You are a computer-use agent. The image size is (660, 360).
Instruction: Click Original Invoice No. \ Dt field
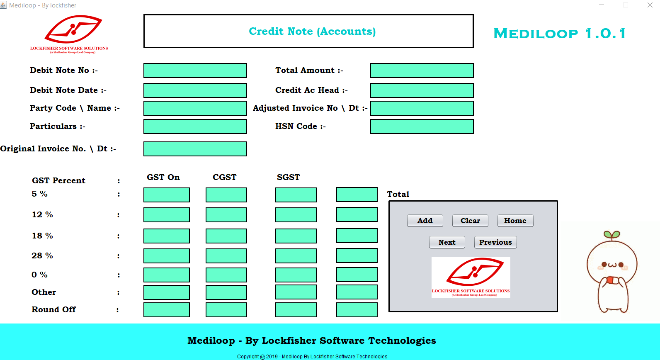195,149
